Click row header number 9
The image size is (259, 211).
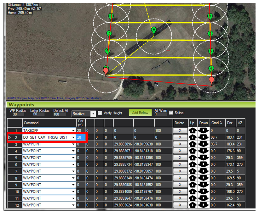(x=15, y=185)
